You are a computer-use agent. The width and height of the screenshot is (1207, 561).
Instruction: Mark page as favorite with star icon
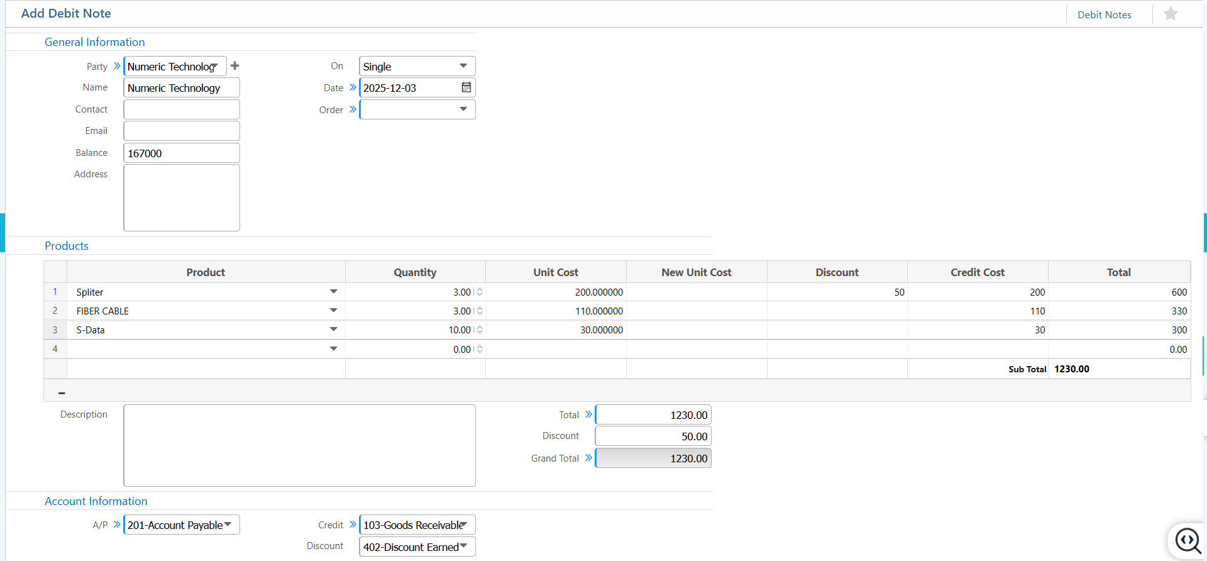[x=1170, y=14]
